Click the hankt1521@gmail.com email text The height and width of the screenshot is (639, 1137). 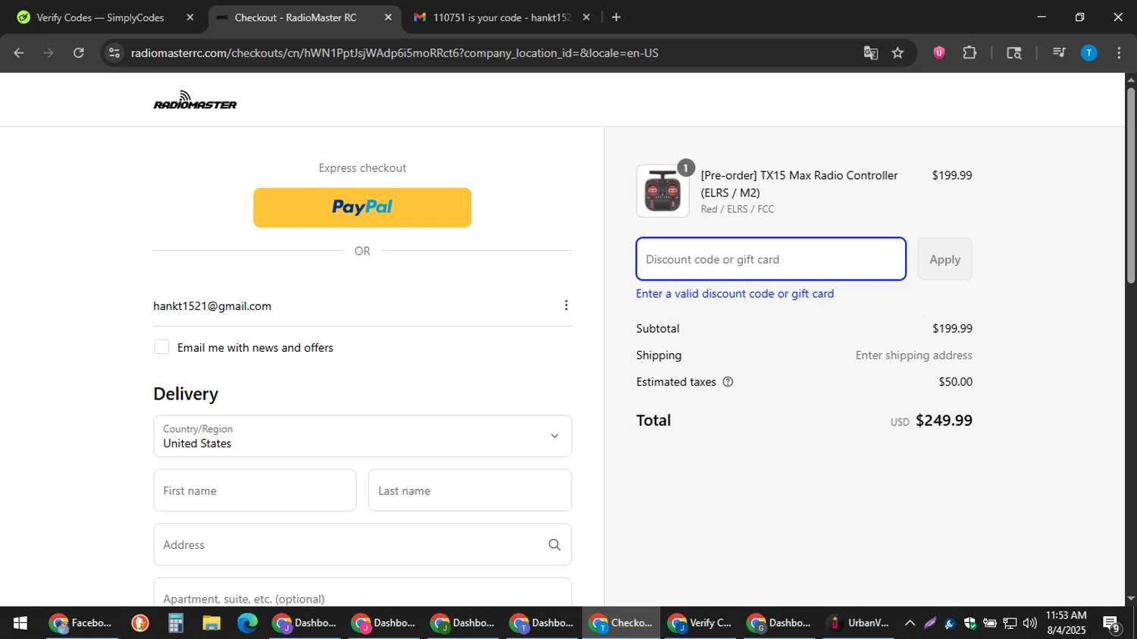(212, 306)
